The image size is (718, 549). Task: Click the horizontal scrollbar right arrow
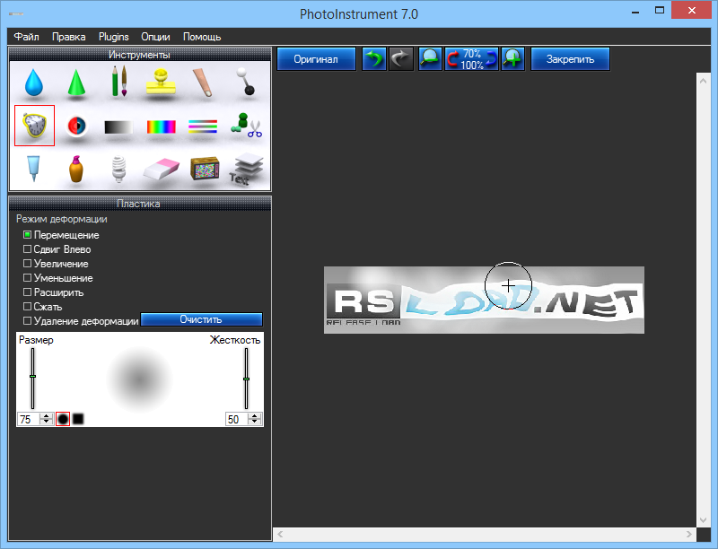click(x=689, y=534)
